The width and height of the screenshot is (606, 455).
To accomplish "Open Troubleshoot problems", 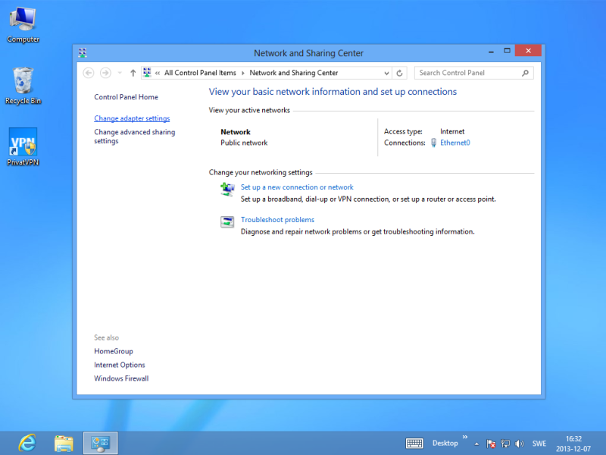I will coord(277,220).
